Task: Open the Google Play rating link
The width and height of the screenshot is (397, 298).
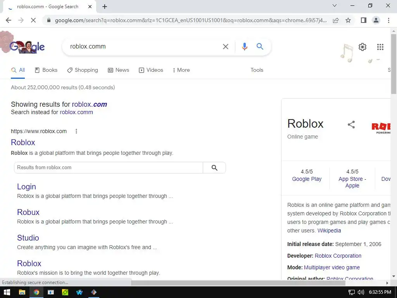Action: click(307, 179)
